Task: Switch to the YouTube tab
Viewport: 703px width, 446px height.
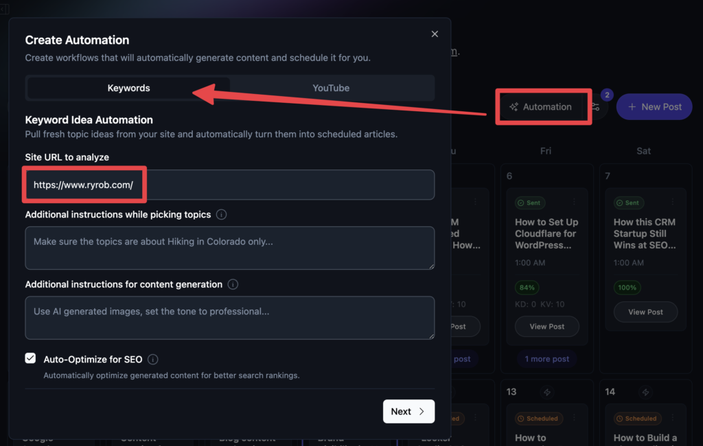Action: click(331, 88)
